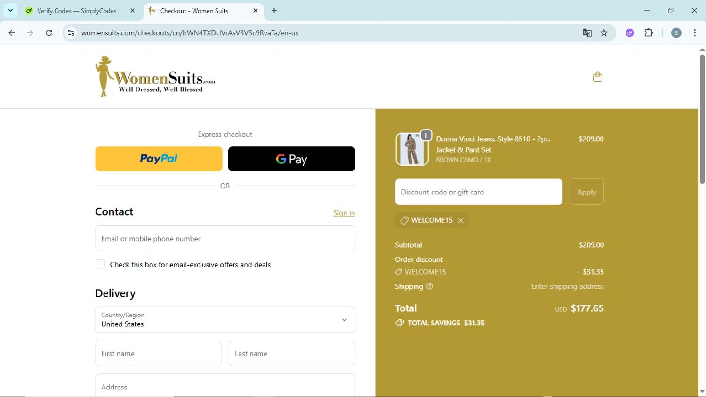The height and width of the screenshot is (397, 706).
Task: Click the browser address bar URL
Action: pos(190,33)
